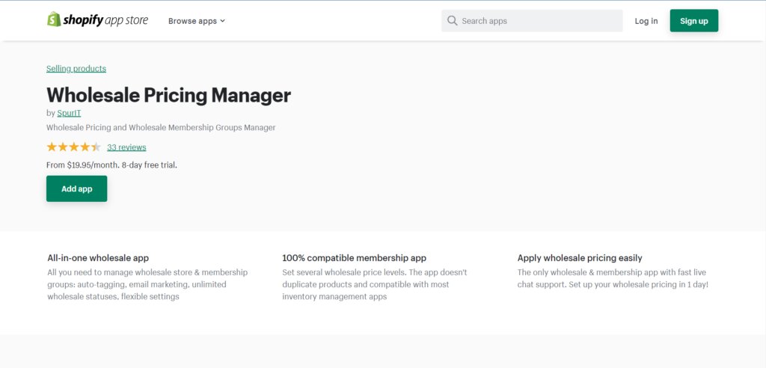Open the Selling products category link
Viewport: 766px width, 368px height.
coord(76,68)
